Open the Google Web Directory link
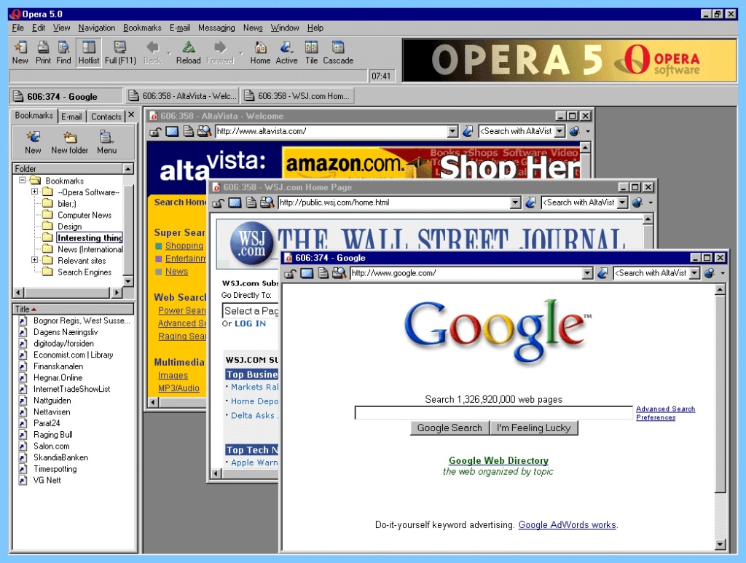The width and height of the screenshot is (746, 563). click(x=498, y=460)
